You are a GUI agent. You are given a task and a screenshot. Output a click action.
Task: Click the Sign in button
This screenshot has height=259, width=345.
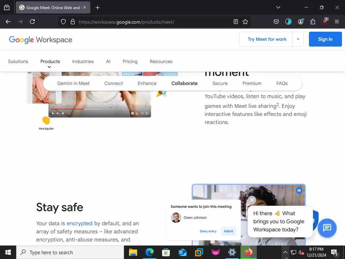(325, 39)
